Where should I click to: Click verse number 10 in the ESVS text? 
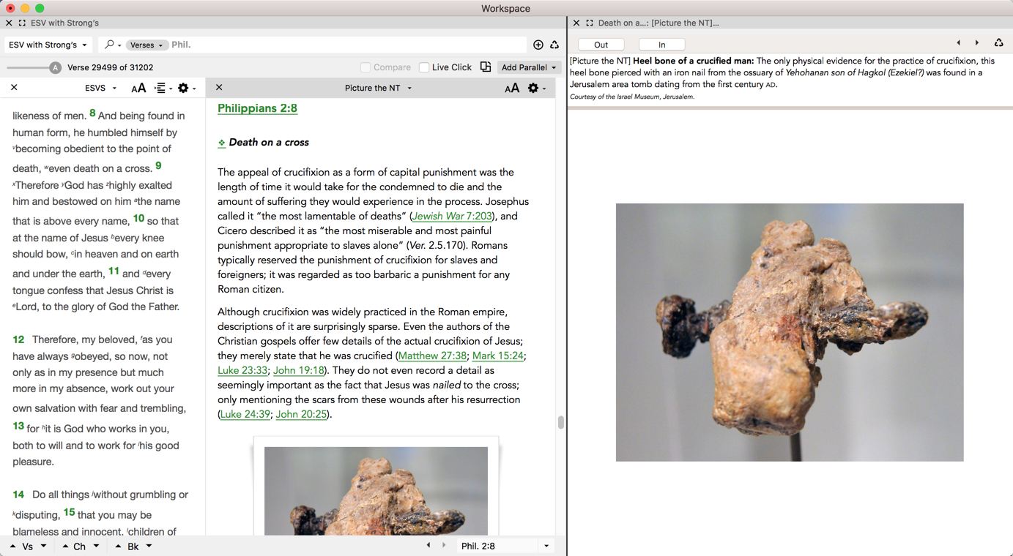pos(138,218)
